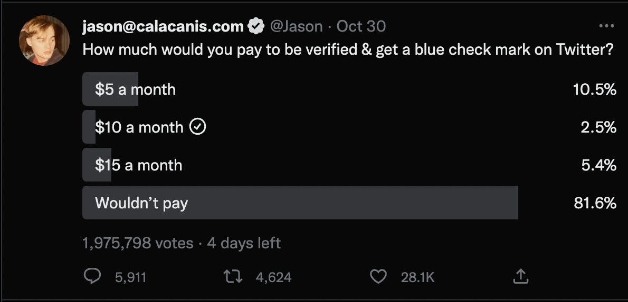The width and height of the screenshot is (628, 302).
Task: Click the selected-vote checkmark icon
Action: pyautogui.click(x=197, y=127)
